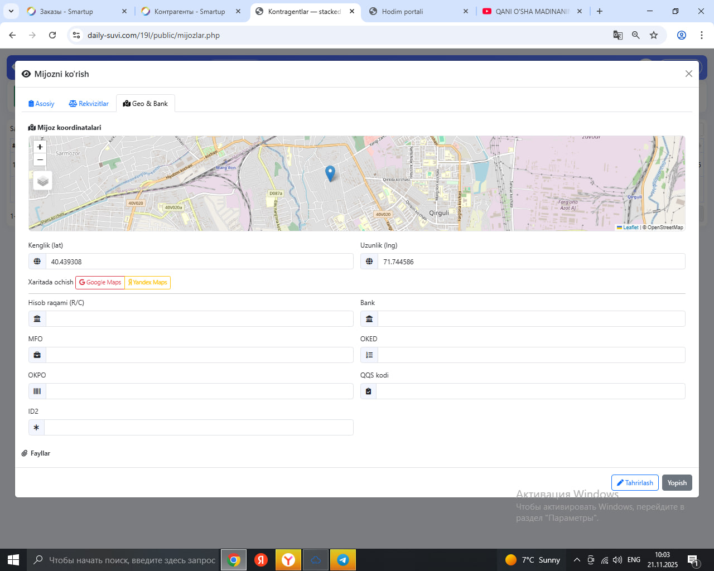
Task: Show hidden system tray icons
Action: pyautogui.click(x=577, y=560)
